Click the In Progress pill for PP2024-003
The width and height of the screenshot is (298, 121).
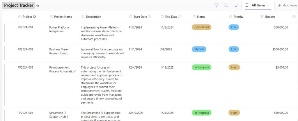pyautogui.click(x=201, y=67)
